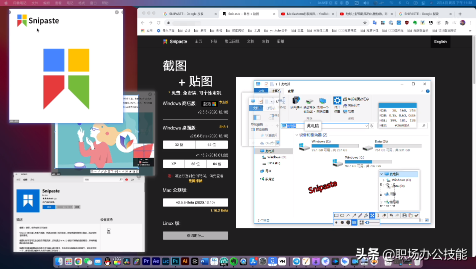Click 获取 Windows store button

209,104
